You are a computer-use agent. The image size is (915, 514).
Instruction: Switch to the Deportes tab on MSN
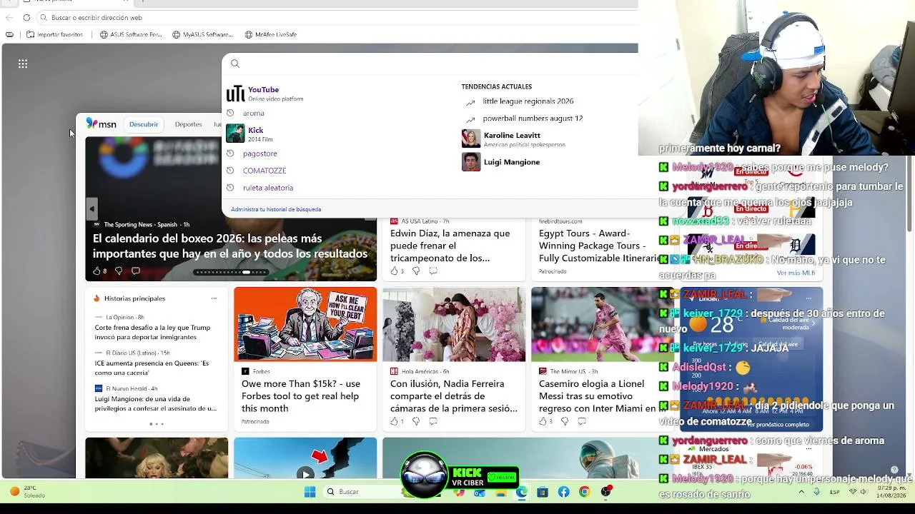tap(188, 124)
